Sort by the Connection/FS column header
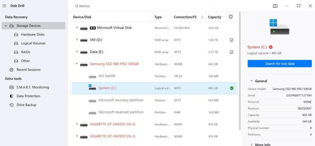Image resolution: width=315 pixels, height=146 pixels. point(185,17)
